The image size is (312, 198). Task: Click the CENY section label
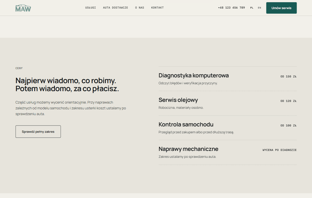19,68
